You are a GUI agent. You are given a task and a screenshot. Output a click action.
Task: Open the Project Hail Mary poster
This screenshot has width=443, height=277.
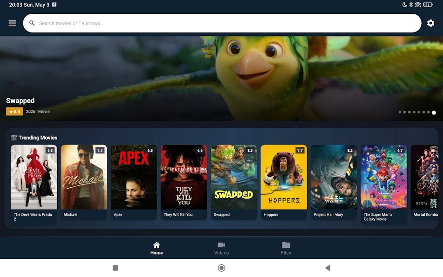[334, 177]
